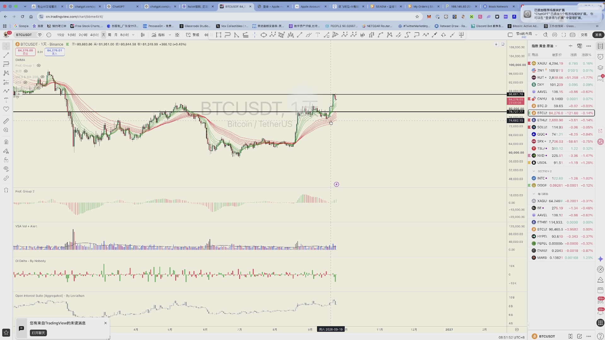Select the Text tool in drawing toolbar
The height and width of the screenshot is (340, 605).
click(x=318, y=35)
